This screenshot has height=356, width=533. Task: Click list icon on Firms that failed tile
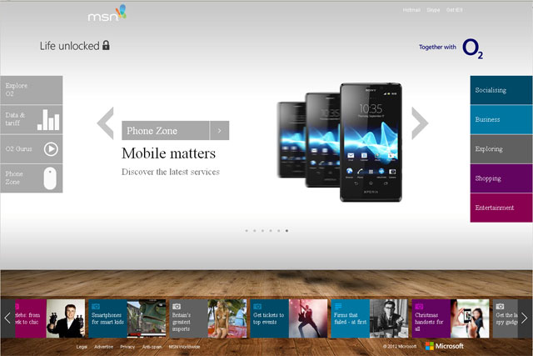pos(338,306)
